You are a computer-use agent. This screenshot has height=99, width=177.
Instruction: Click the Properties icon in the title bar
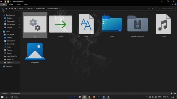5,2
